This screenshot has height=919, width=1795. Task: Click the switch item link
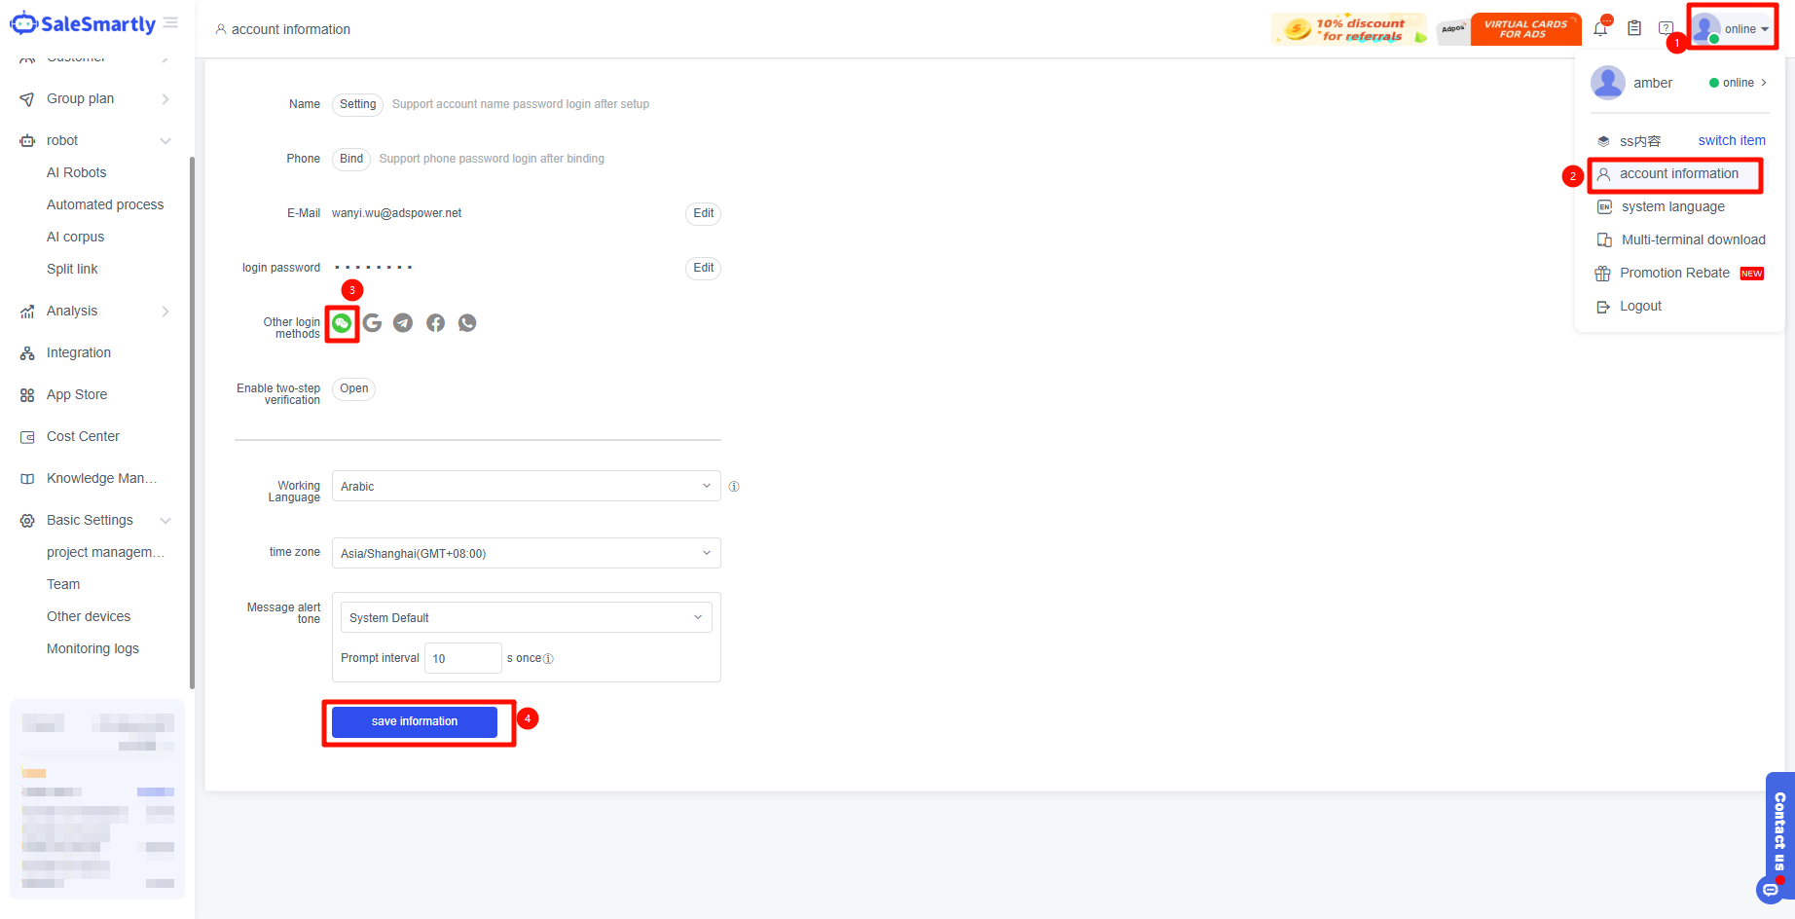click(1732, 141)
